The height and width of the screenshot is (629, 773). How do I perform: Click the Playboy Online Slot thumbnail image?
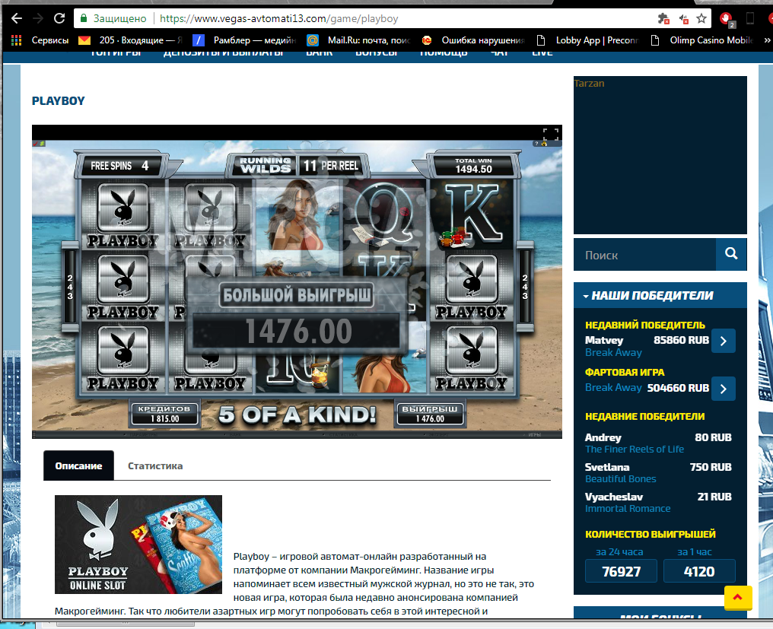click(x=138, y=544)
